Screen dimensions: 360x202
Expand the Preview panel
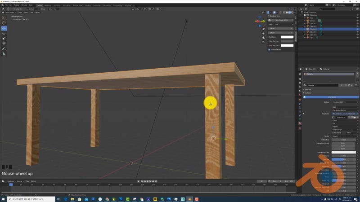coord(308,89)
